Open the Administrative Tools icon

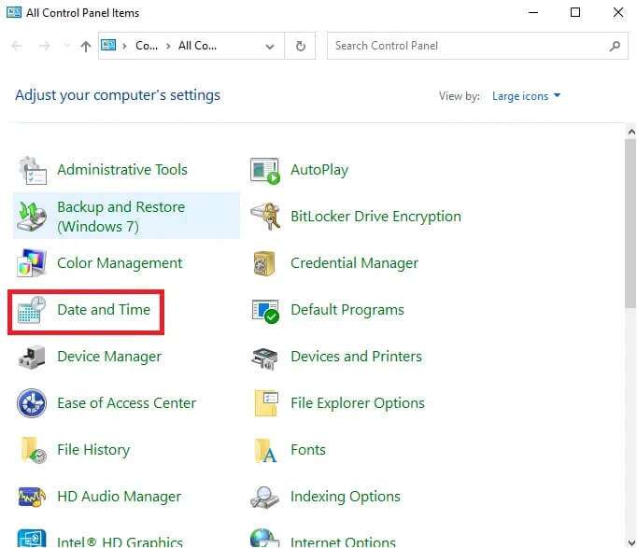(33, 171)
